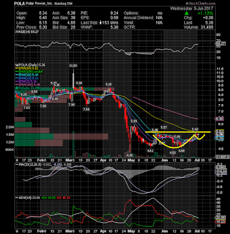Click the blue EMA(13) legend entry

point(26,78)
